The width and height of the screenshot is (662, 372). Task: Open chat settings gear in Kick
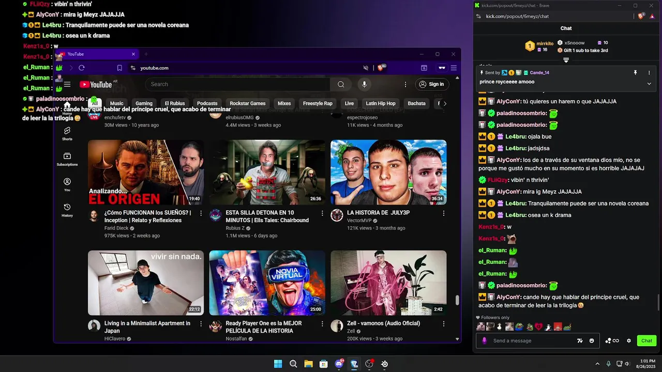click(x=629, y=340)
